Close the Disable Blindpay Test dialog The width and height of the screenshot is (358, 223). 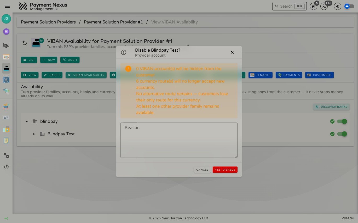click(x=232, y=52)
